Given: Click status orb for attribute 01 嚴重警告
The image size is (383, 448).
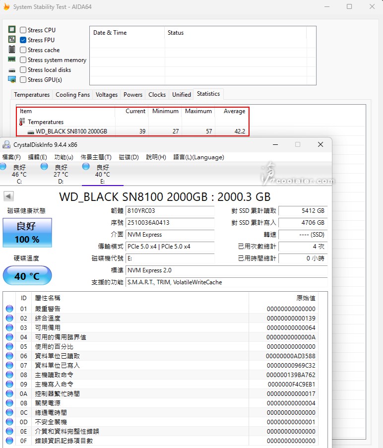Looking at the screenshot, I should (x=9, y=309).
